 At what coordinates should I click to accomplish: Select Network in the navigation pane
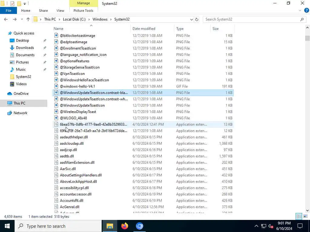pyautogui.click(x=20, y=113)
